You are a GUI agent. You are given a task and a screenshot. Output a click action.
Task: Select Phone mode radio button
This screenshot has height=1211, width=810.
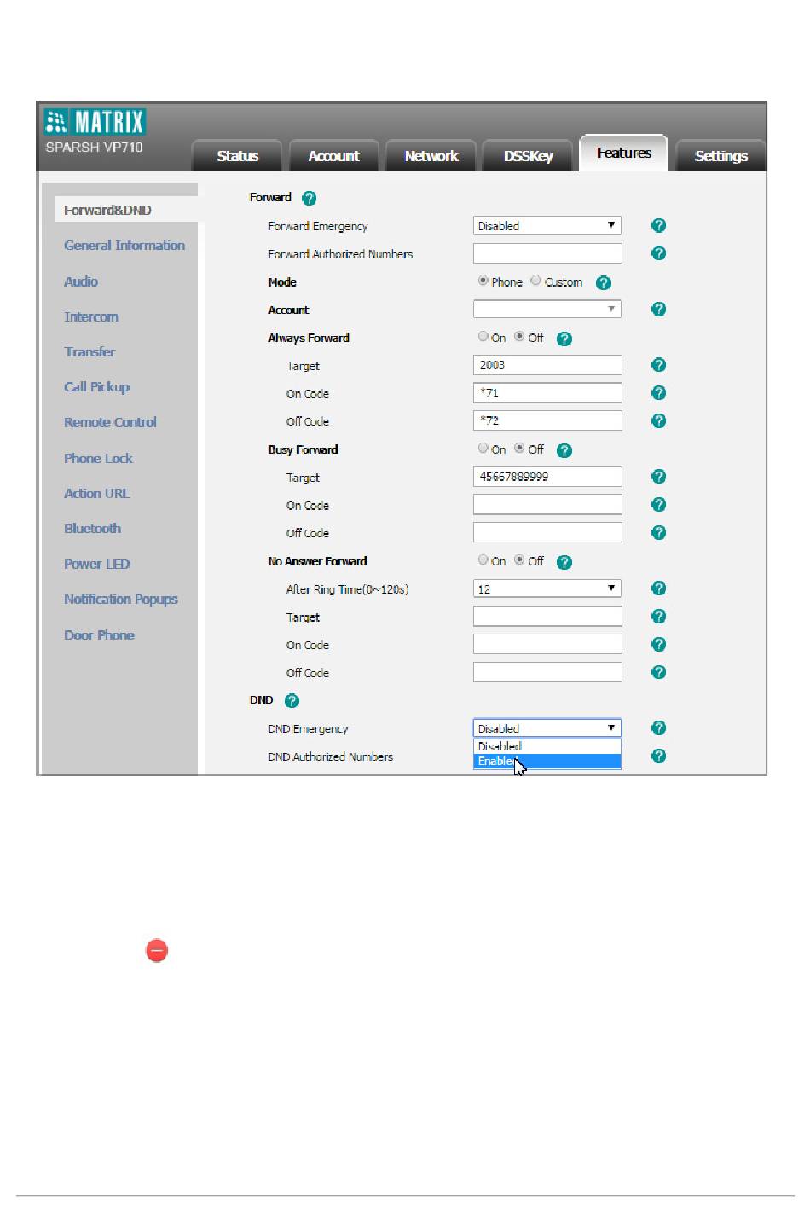click(x=483, y=281)
